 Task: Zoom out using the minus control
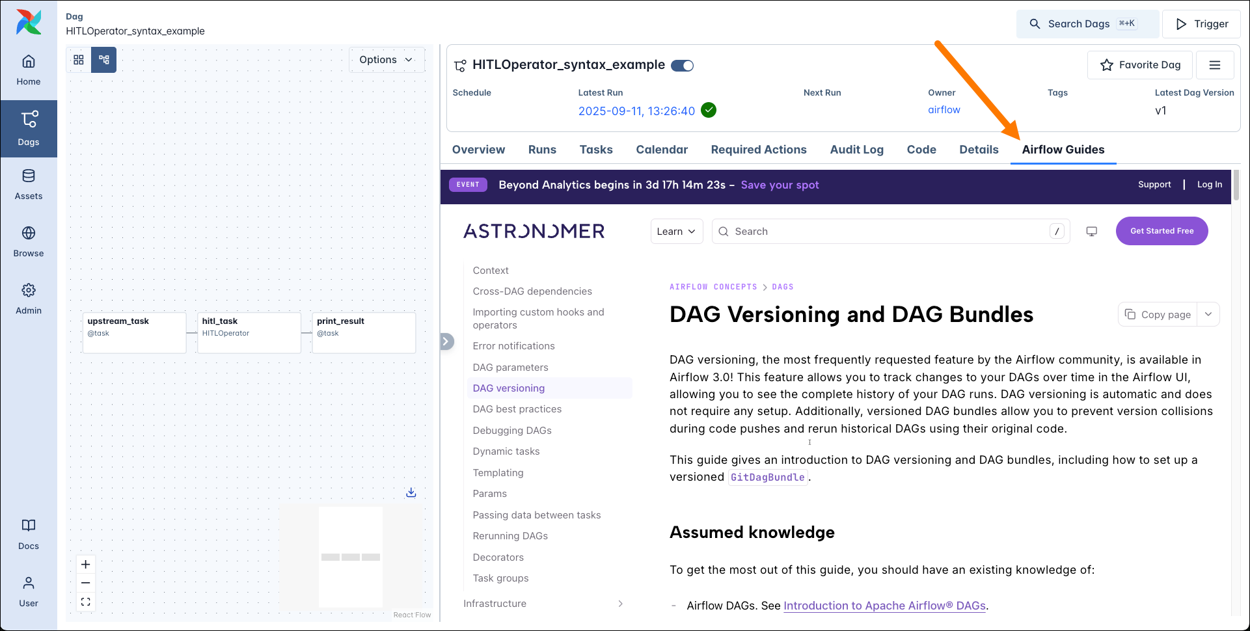point(85,583)
